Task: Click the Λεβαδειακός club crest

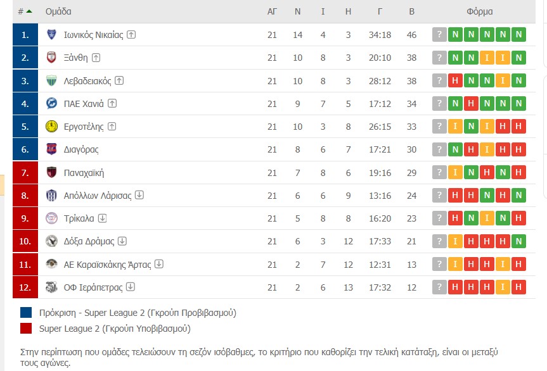Action: click(x=52, y=81)
